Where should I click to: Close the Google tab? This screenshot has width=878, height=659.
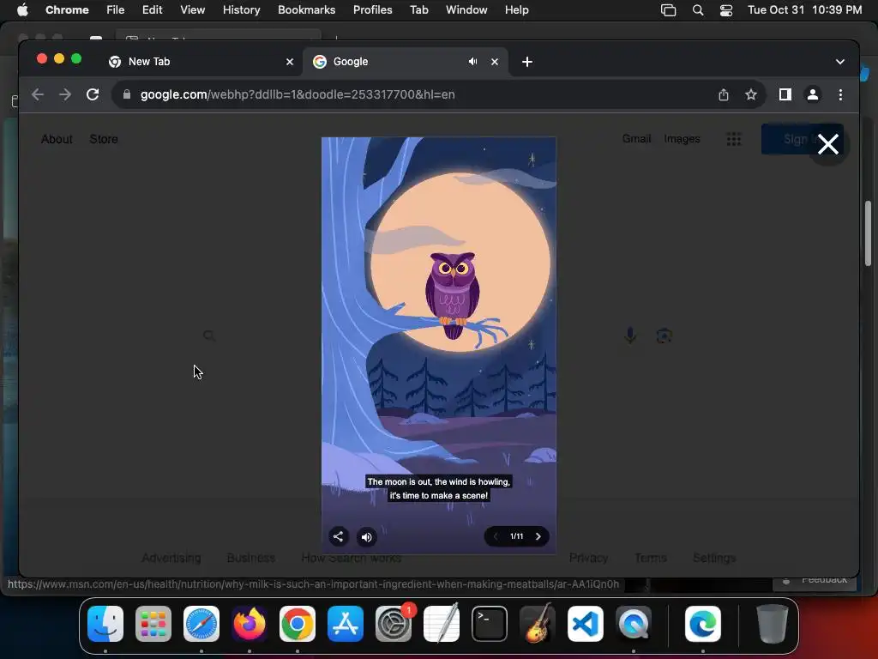(495, 62)
